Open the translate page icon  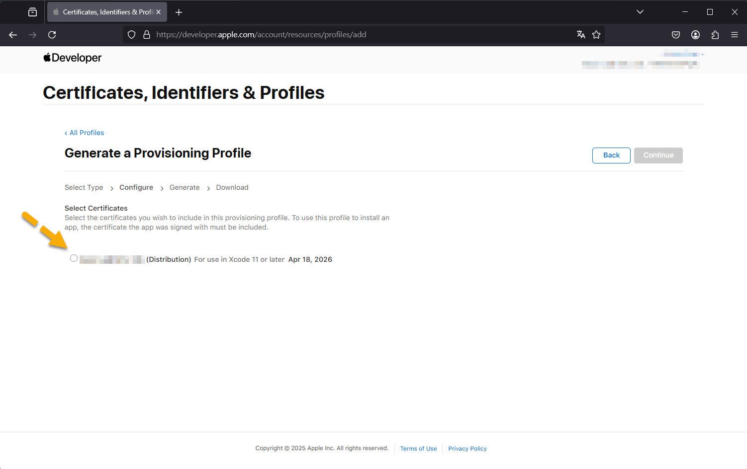point(581,35)
